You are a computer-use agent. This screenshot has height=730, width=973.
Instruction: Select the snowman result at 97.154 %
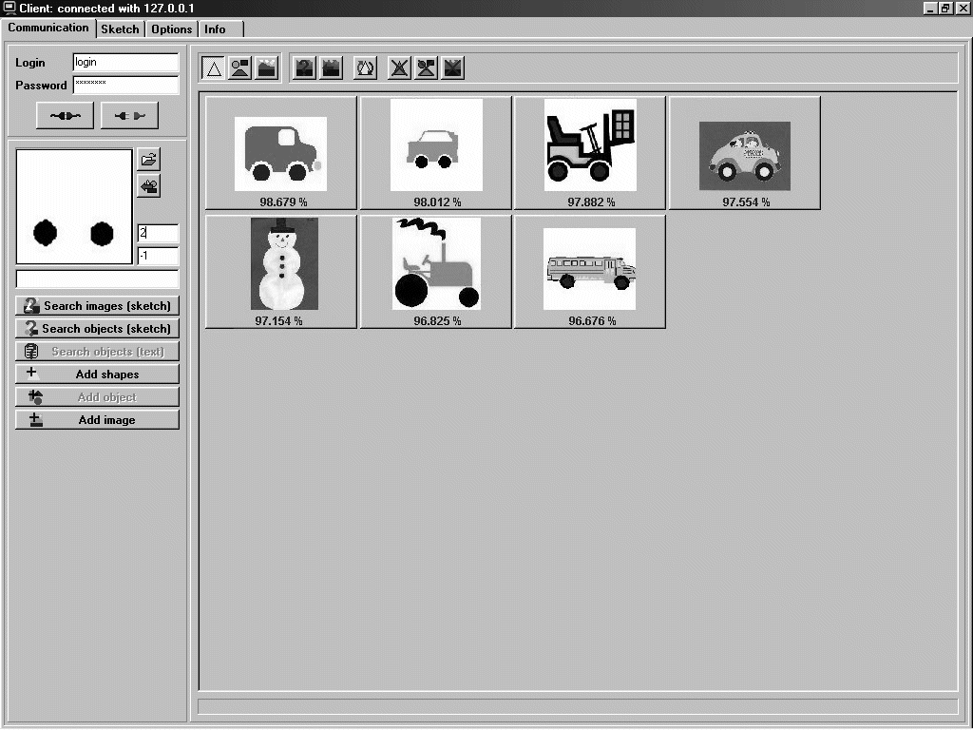(x=280, y=264)
